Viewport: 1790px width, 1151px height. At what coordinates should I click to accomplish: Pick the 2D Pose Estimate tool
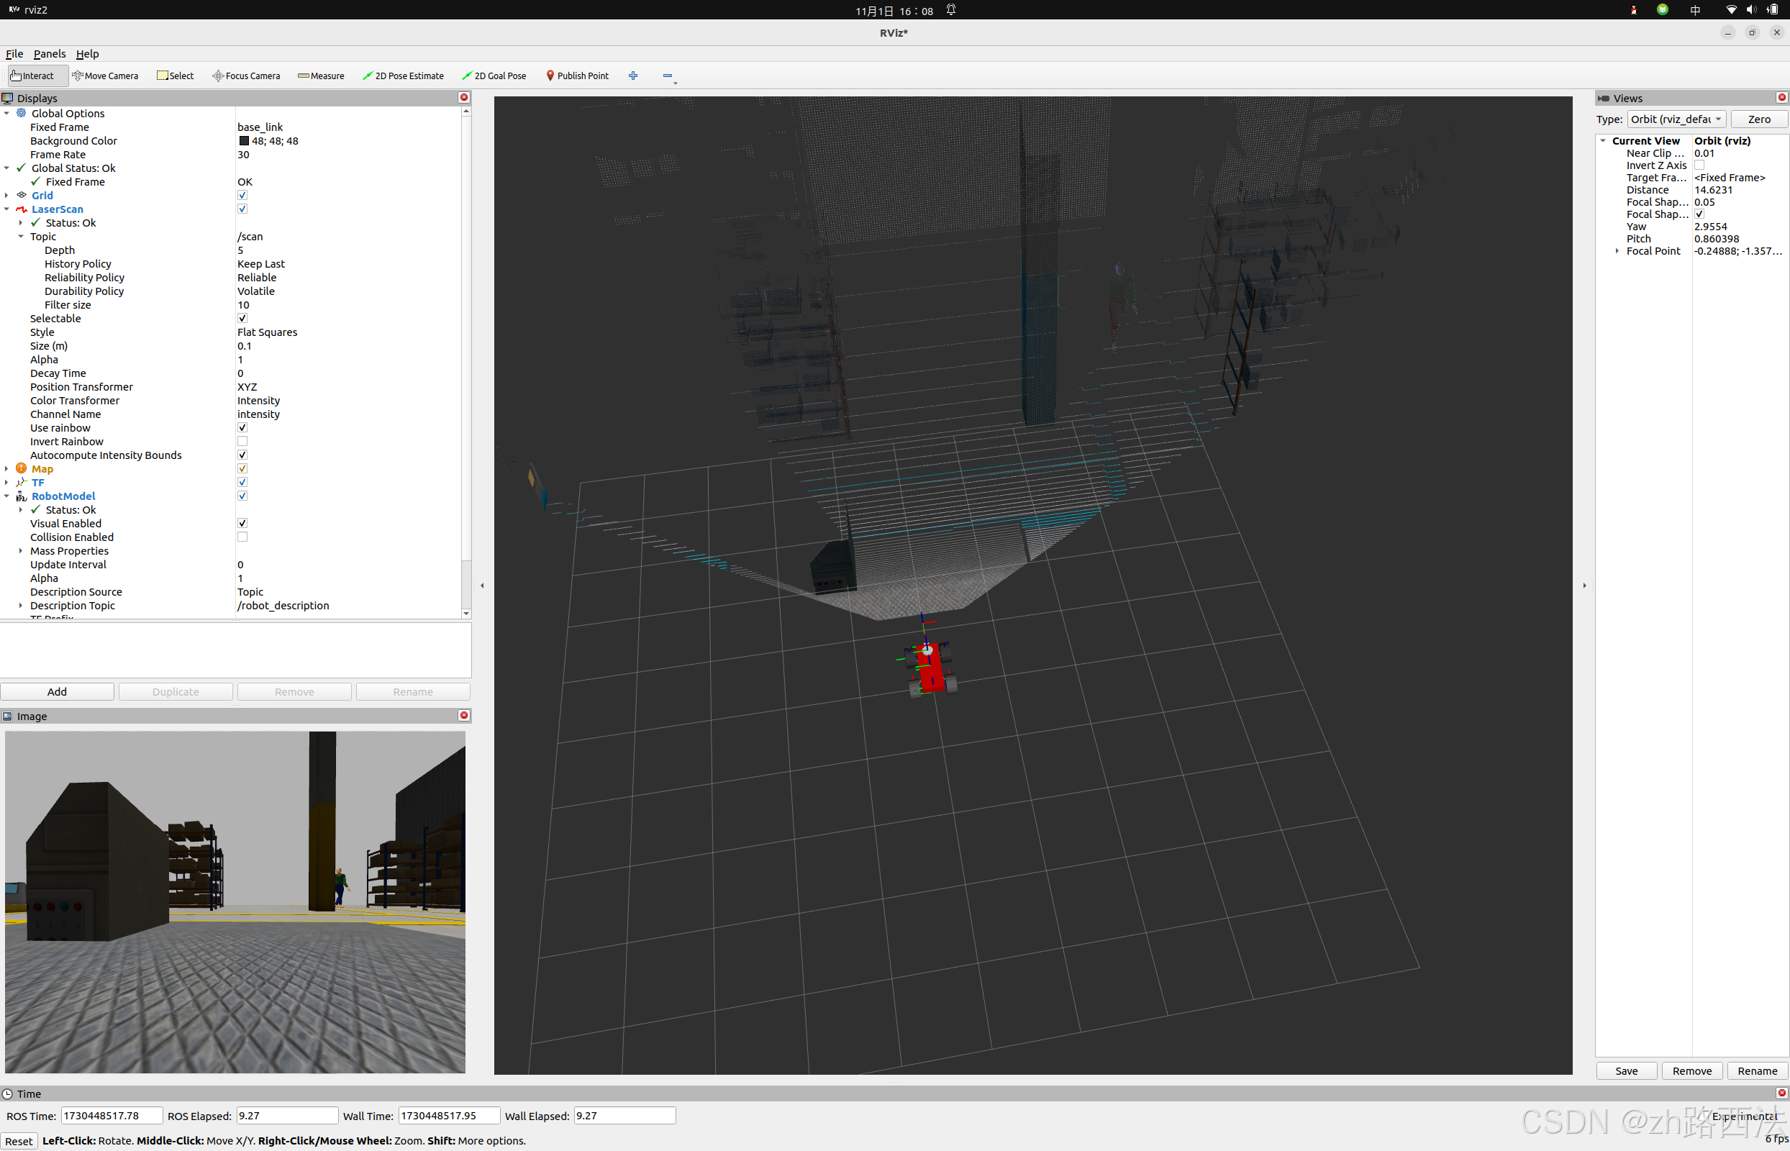[403, 76]
